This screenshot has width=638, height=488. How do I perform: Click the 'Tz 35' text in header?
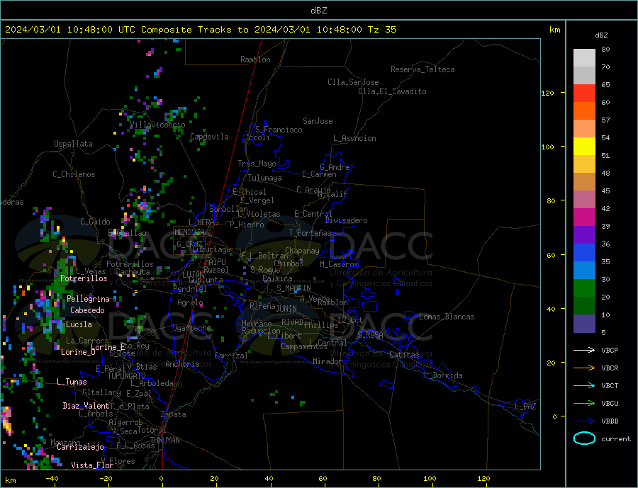(x=381, y=30)
